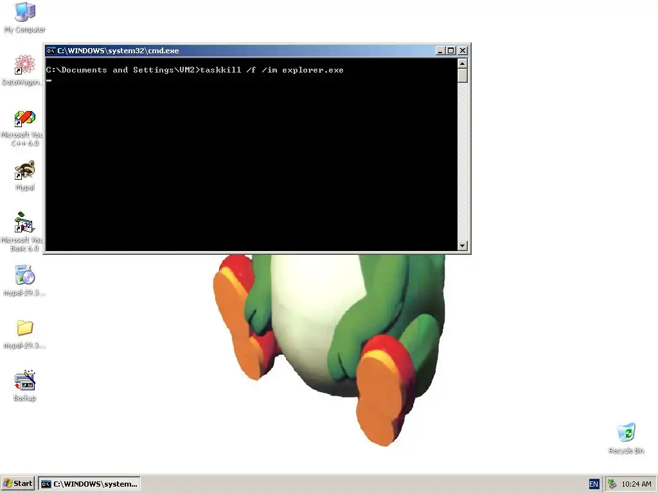
Task: Click the cmd window scroll up arrow
Action: (x=463, y=64)
